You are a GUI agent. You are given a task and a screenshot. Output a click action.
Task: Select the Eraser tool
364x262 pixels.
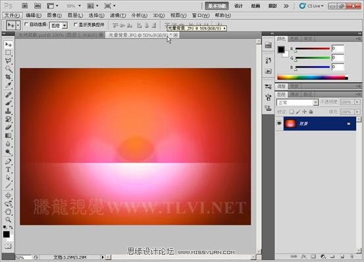[9, 127]
